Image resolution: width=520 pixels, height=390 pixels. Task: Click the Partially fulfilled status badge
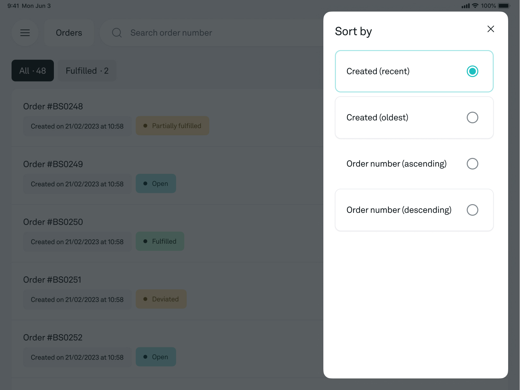point(173,126)
